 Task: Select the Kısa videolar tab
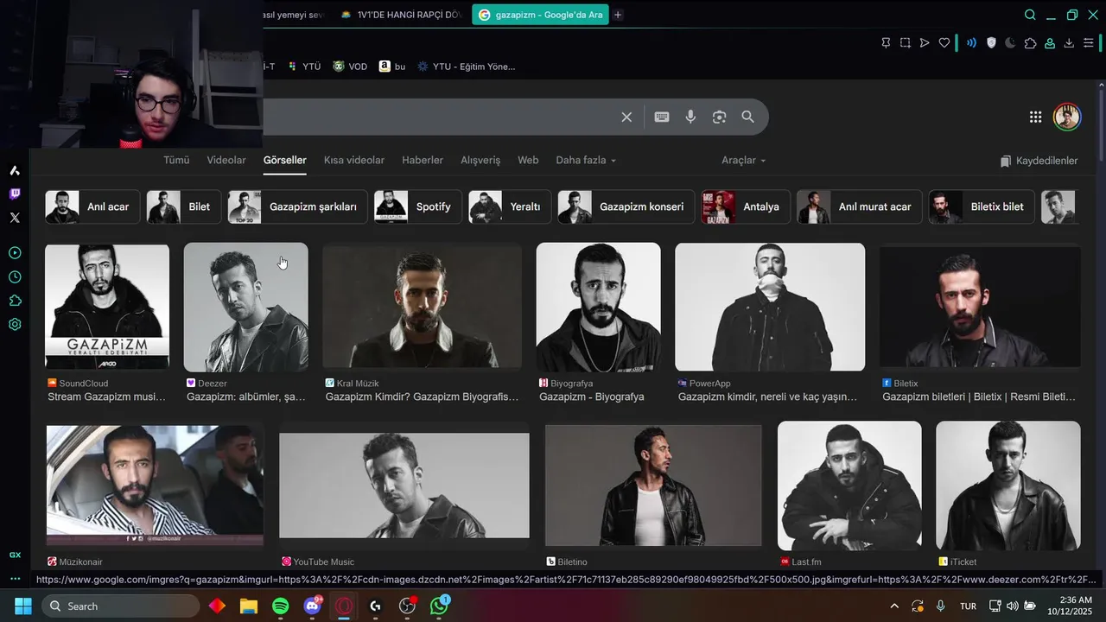[x=354, y=160]
